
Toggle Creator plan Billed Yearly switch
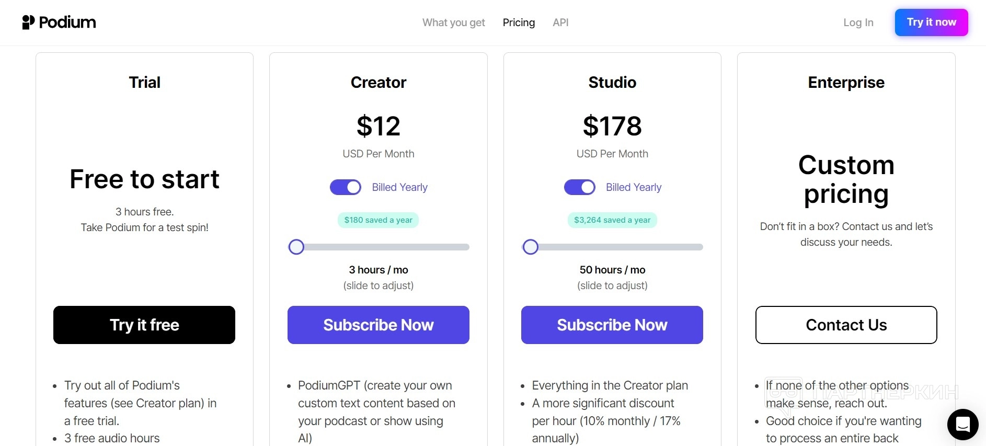click(346, 187)
